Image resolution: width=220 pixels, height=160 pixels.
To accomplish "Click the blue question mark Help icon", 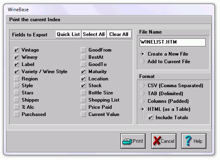I will [x=188, y=140].
